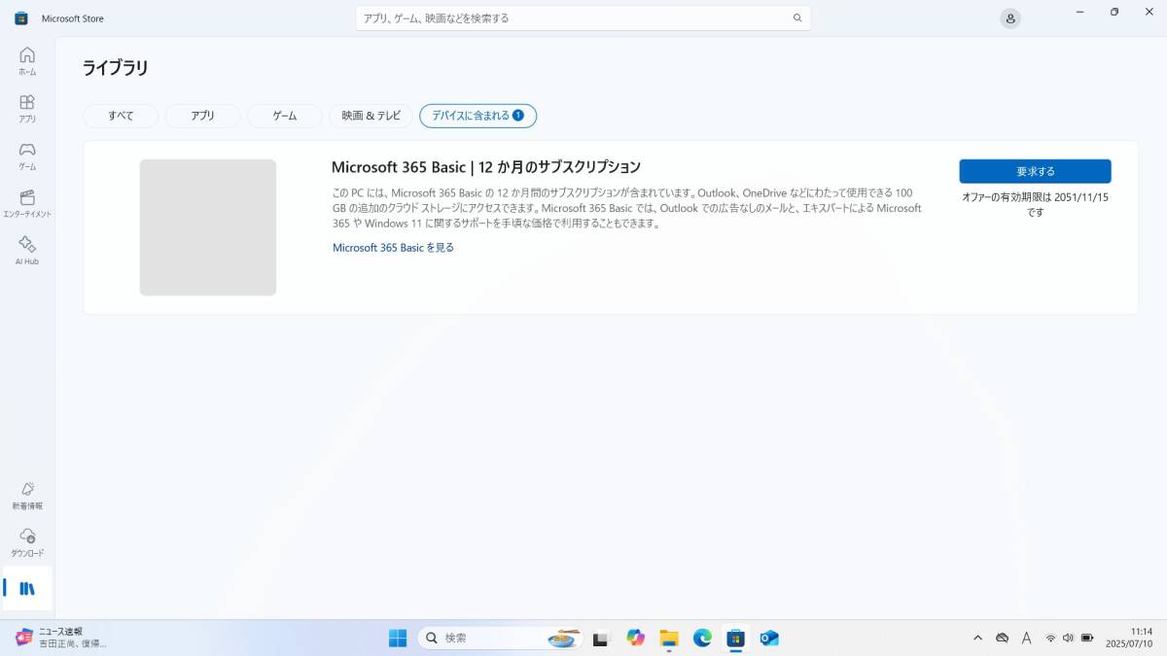Click the Microsoft Store taskbar icon
This screenshot has height=656, width=1167.
736,638
